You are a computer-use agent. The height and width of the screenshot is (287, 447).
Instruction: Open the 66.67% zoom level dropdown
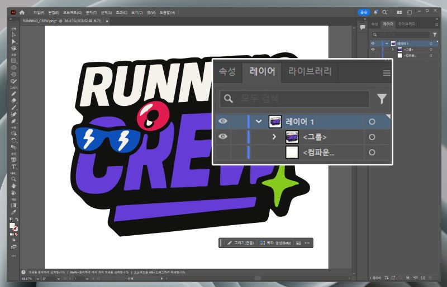click(37, 278)
